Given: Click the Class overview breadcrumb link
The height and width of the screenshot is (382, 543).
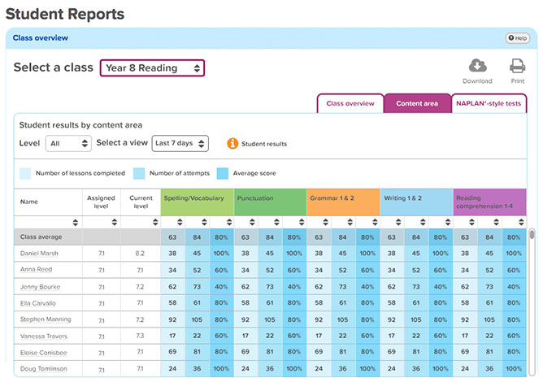Looking at the screenshot, I should tap(41, 37).
